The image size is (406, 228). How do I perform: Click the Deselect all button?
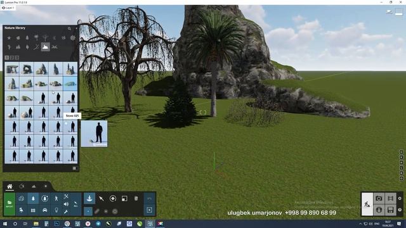[150, 210]
